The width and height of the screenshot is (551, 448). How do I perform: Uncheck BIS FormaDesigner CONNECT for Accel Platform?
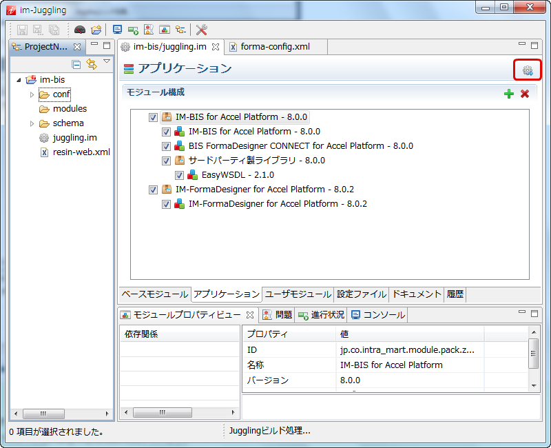tap(166, 146)
